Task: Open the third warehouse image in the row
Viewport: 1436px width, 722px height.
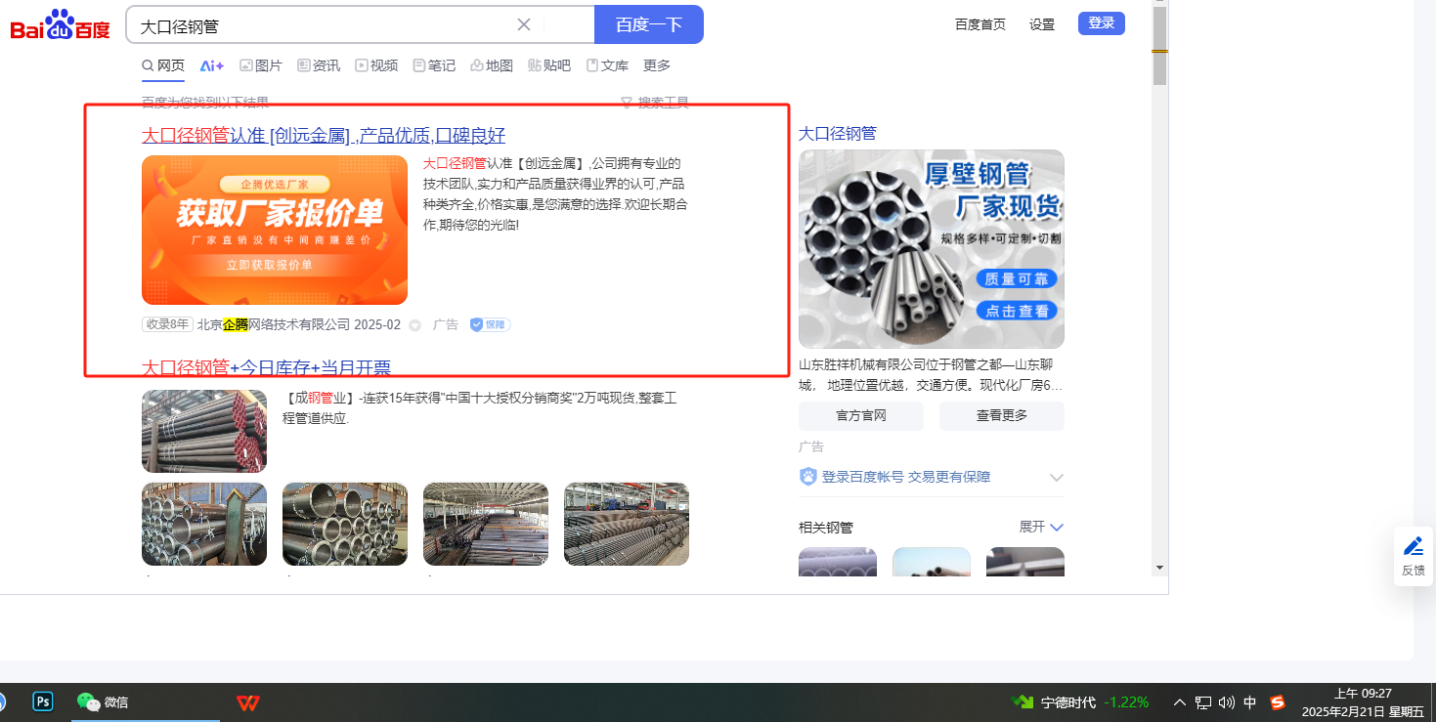Action: 486,524
